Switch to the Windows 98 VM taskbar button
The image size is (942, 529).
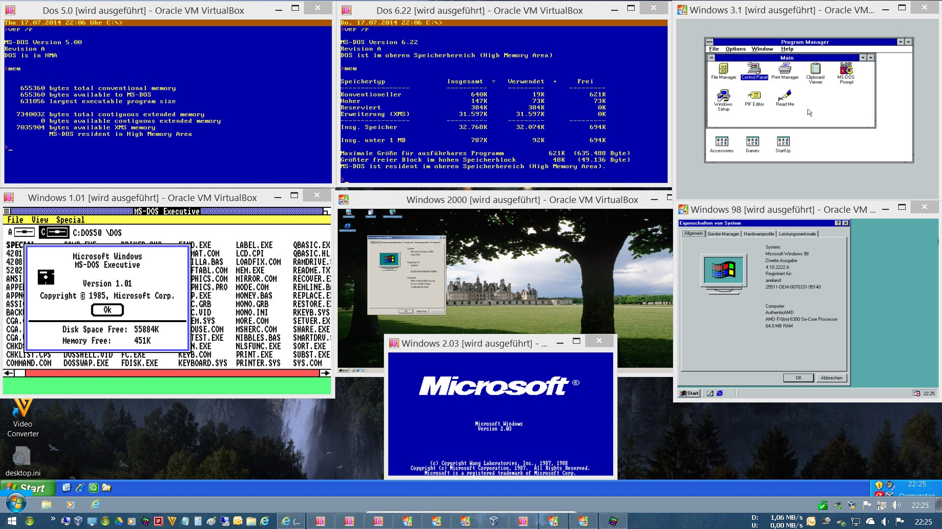[436, 521]
